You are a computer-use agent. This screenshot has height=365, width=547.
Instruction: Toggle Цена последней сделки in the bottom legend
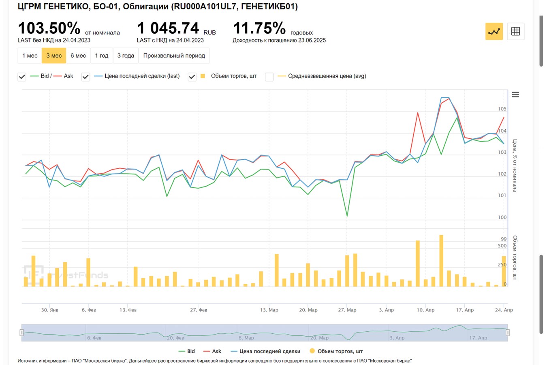265,351
